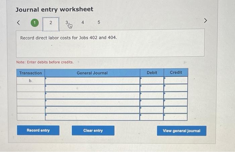Click Credit field in second row
This screenshot has width=235, height=152.
tap(176, 88)
